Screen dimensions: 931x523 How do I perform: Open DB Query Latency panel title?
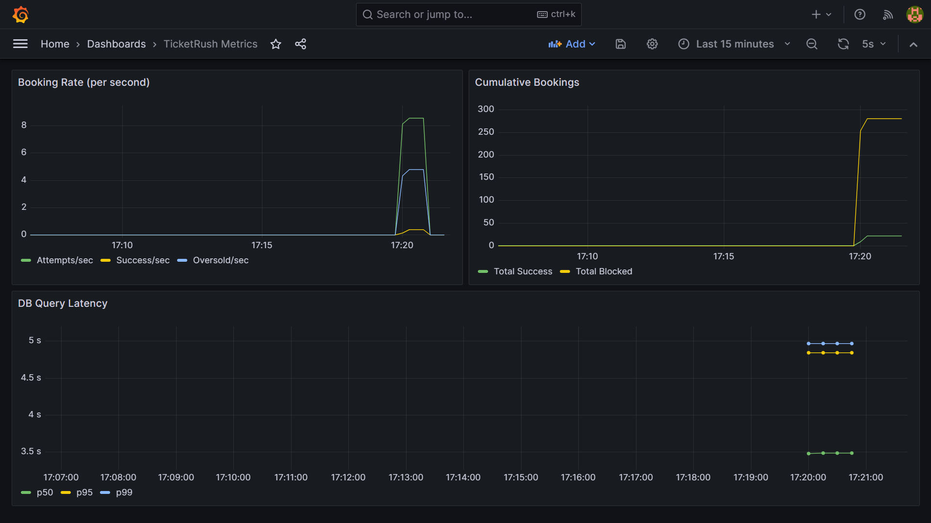[x=63, y=303]
